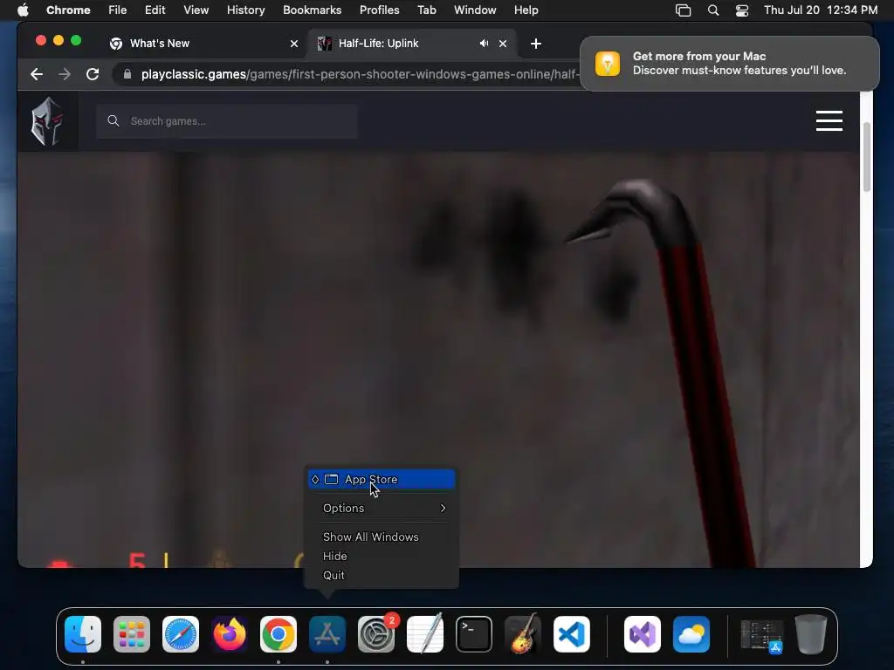Click the knight helmet site logo
The image size is (894, 670).
[47, 120]
